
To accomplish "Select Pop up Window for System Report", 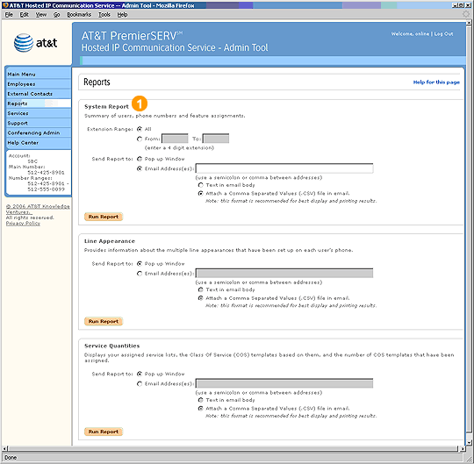I will (140, 159).
